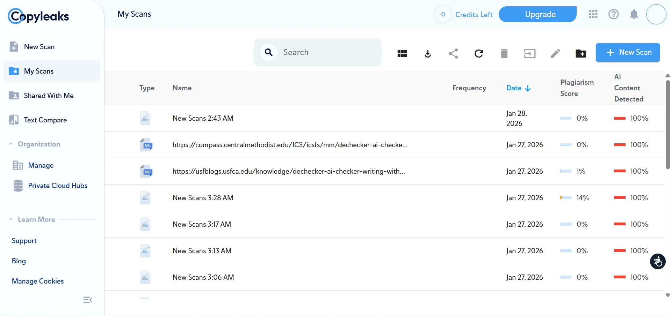Click the share icon in toolbar
Viewport: 671px width, 316px height.
(x=453, y=53)
